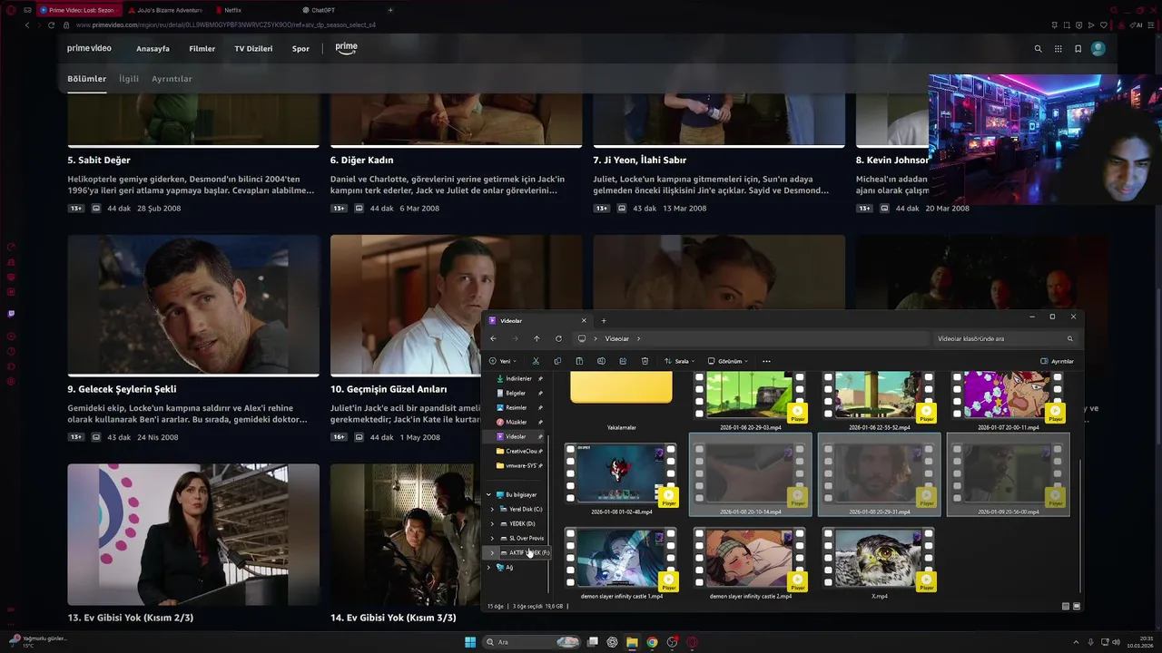Viewport: 1162px width, 653px height.
Task: Click Windows Start button on taskbar
Action: [x=470, y=642]
